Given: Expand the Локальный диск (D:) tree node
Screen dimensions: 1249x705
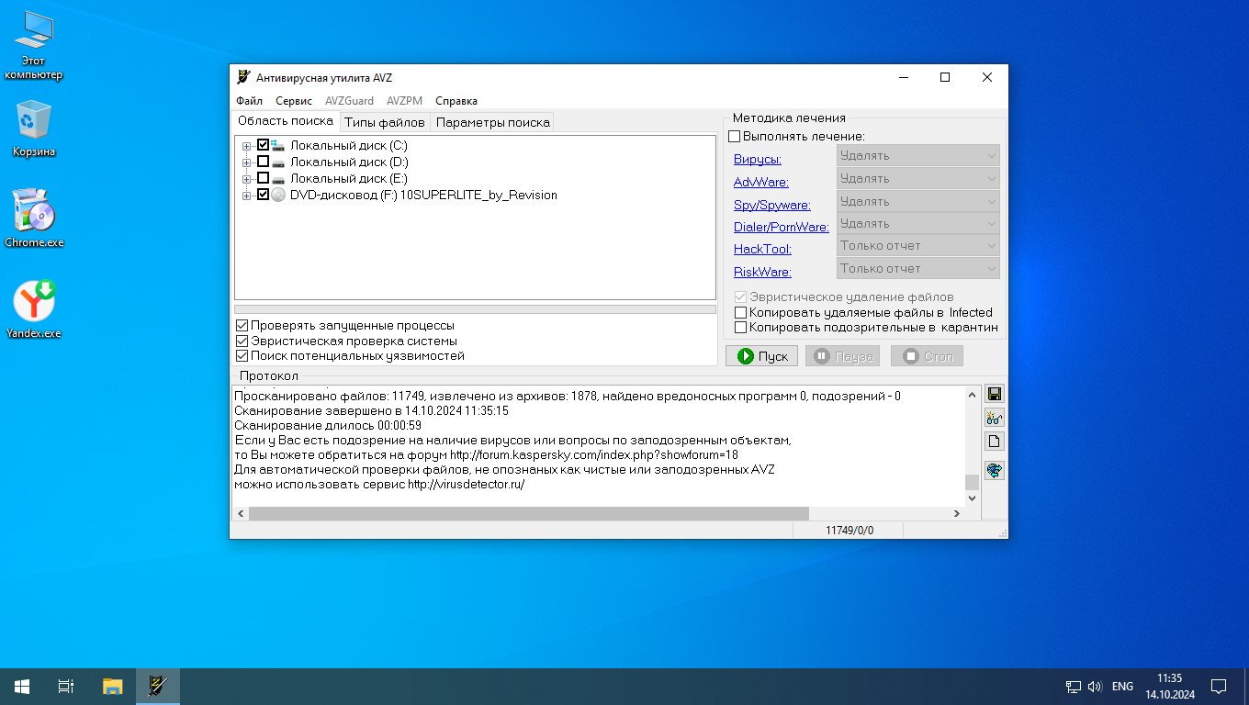Looking at the screenshot, I should (x=246, y=162).
